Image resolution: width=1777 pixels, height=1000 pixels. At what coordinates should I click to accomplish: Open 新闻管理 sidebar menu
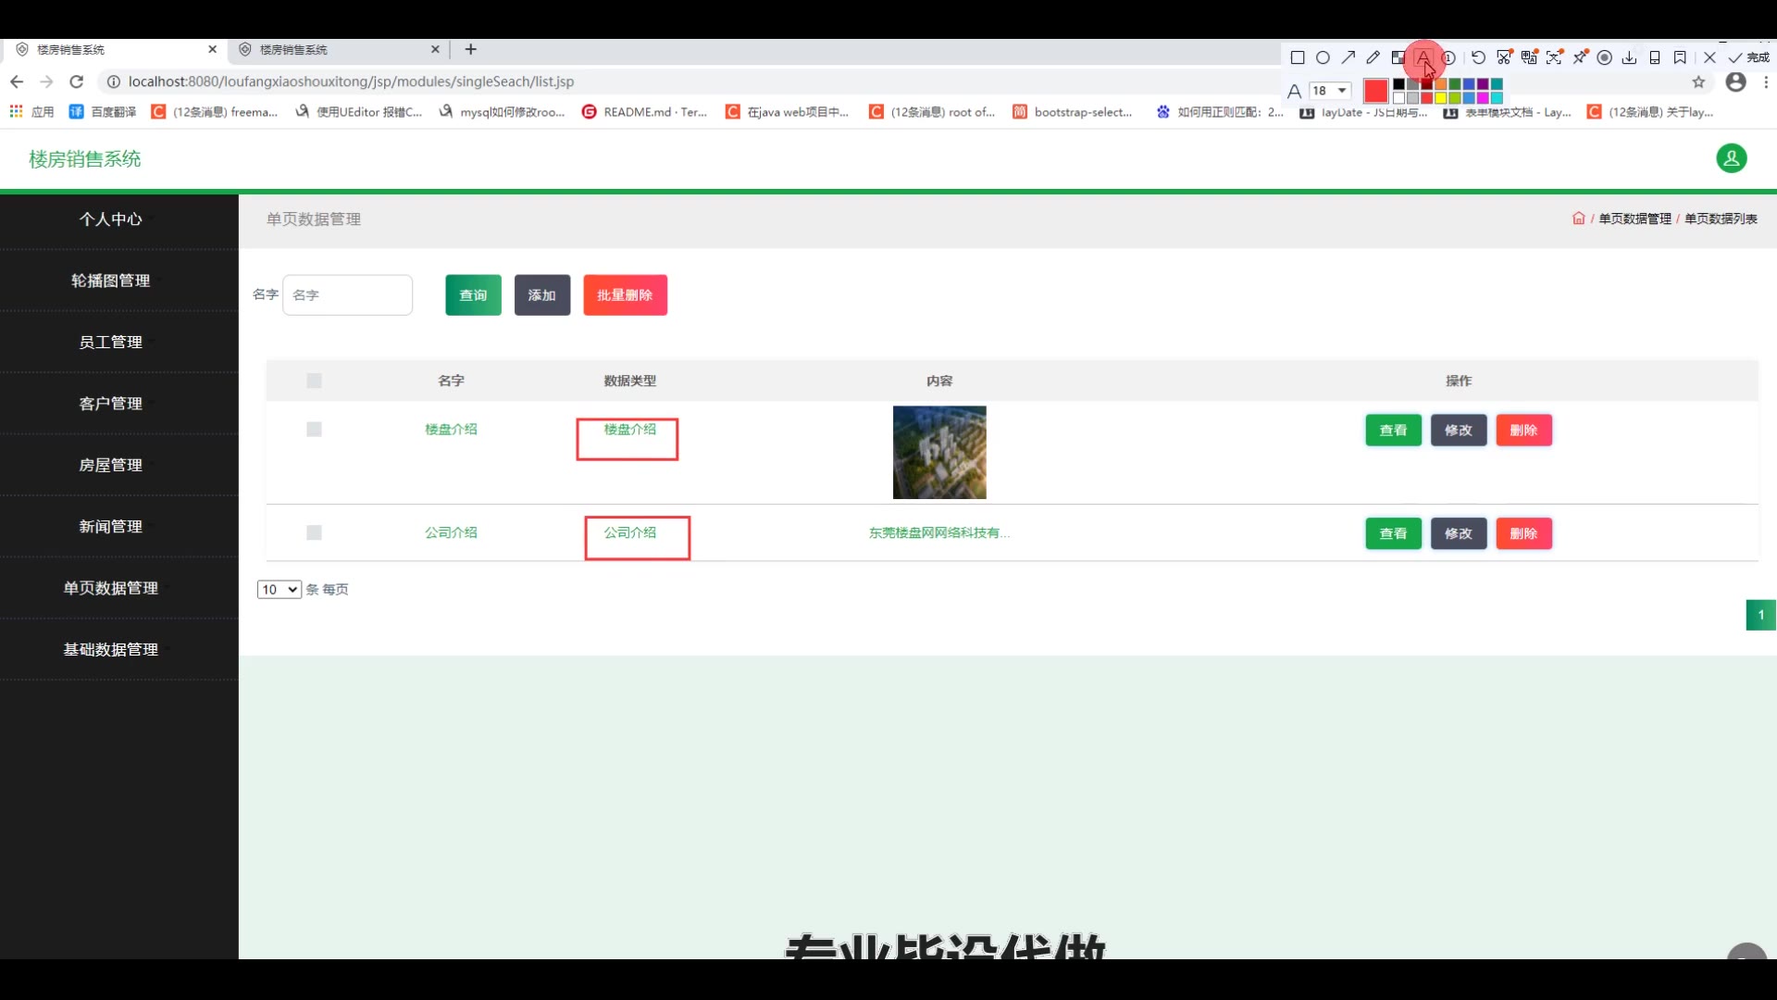[111, 527]
